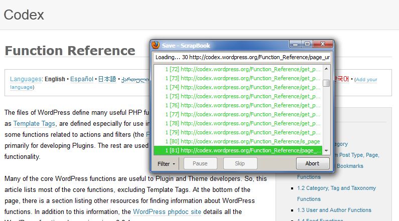Open the Languages link on Codex page
Image resolution: width=399 pixels, height=221 pixels.
click(x=26, y=79)
